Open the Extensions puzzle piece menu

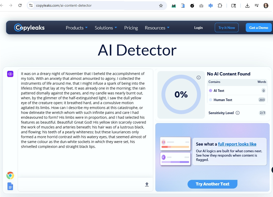coord(220,6)
